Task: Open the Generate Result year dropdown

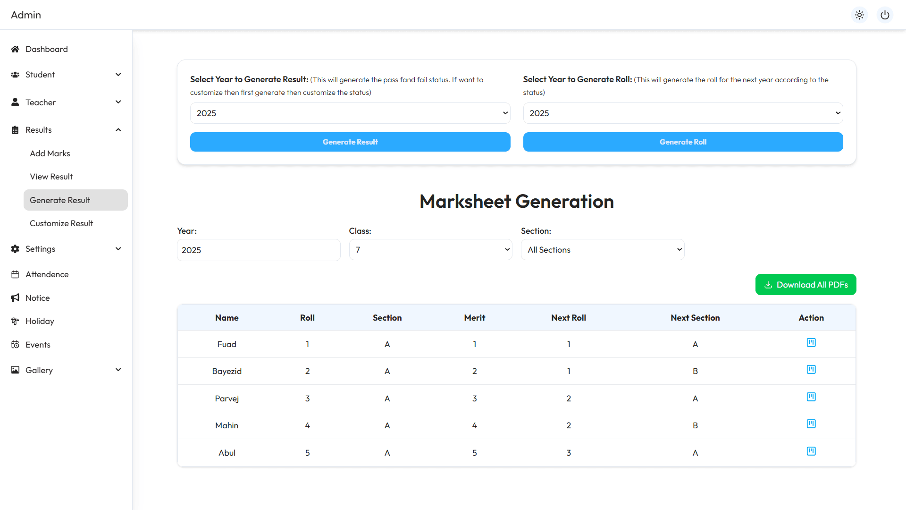Action: [350, 113]
